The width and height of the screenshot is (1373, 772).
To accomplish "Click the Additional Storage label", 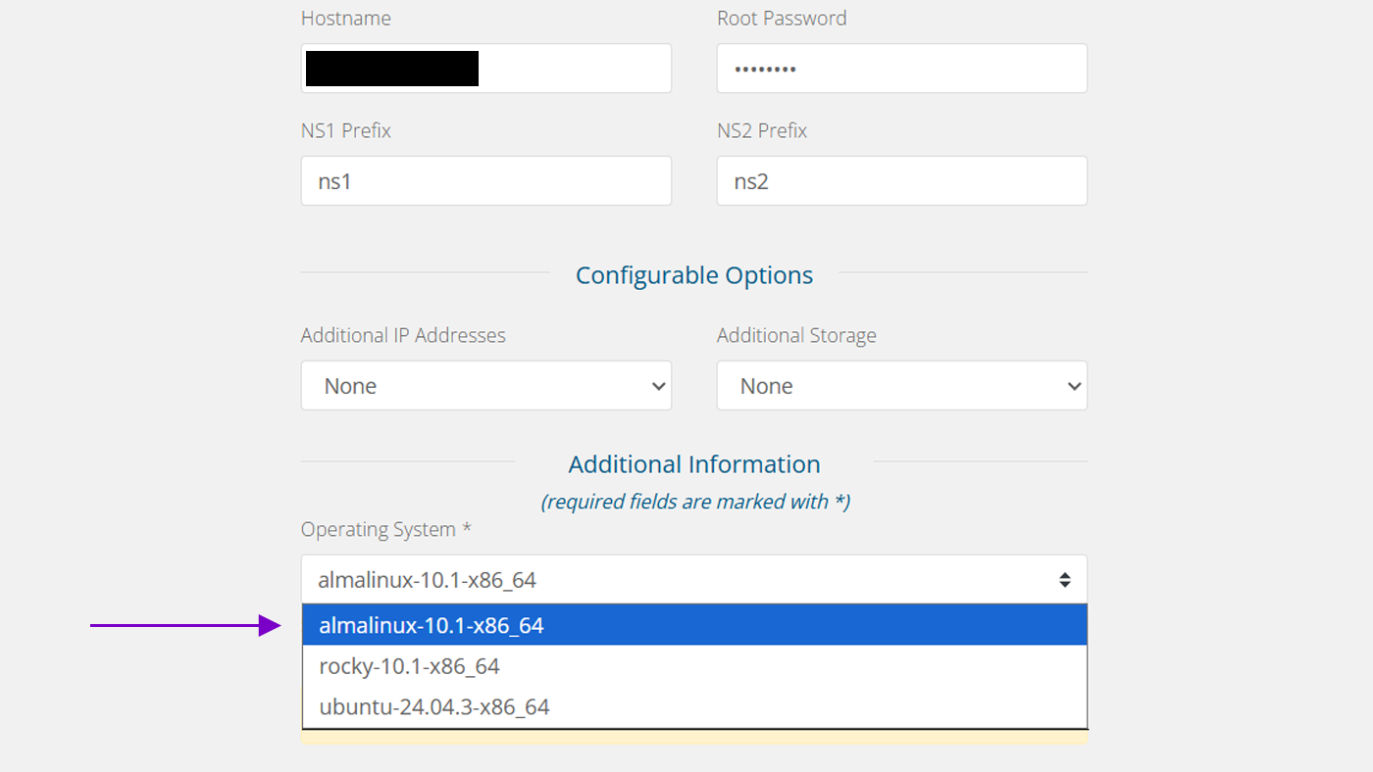I will point(796,336).
